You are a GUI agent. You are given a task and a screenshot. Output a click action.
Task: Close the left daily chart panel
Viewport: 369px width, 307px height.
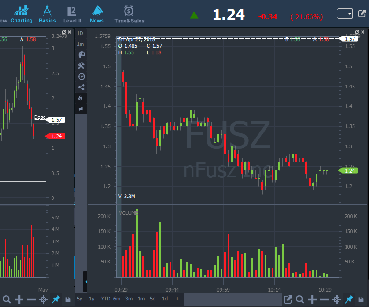[69, 32]
